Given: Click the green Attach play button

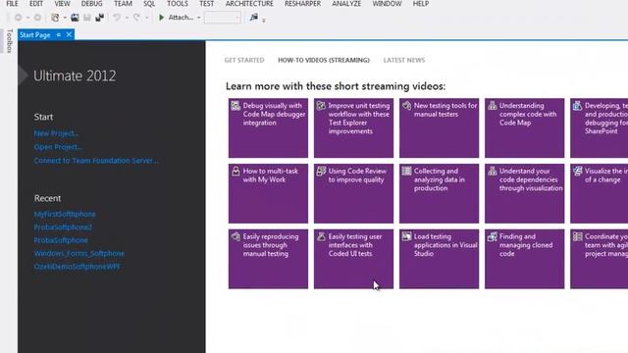Looking at the screenshot, I should (x=161, y=18).
